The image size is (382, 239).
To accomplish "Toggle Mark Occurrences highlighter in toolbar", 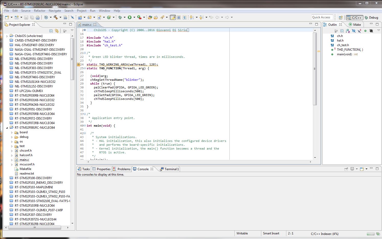I will coord(173,17).
